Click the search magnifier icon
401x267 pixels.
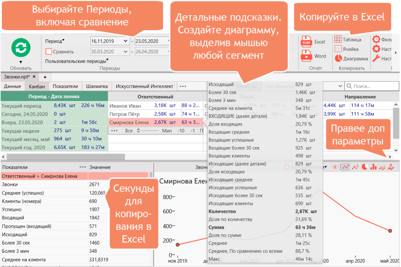[349, 86]
